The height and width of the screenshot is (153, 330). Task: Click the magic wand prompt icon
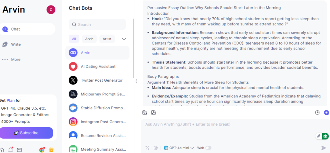pos(147,148)
